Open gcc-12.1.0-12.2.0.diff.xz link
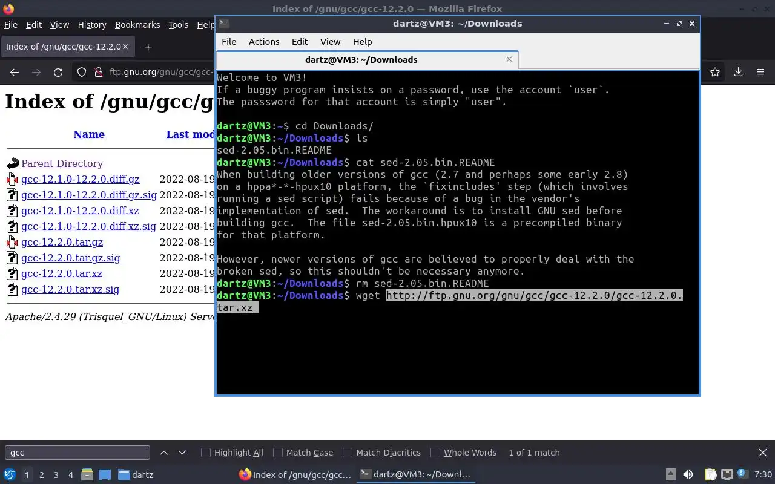 tap(80, 211)
